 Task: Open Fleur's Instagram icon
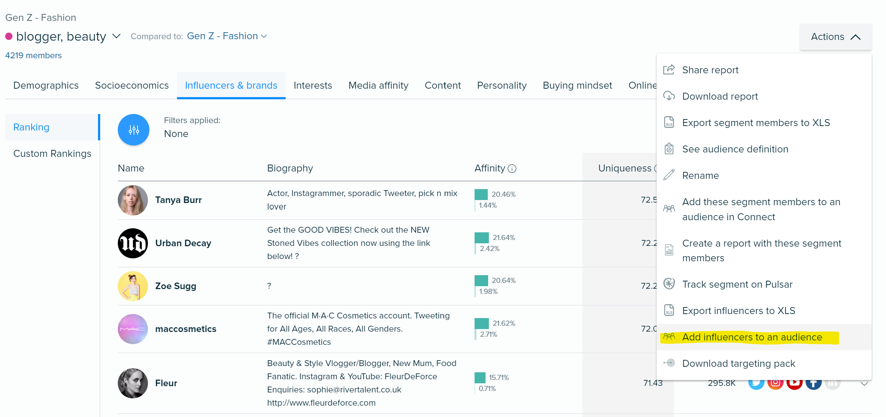tap(776, 383)
